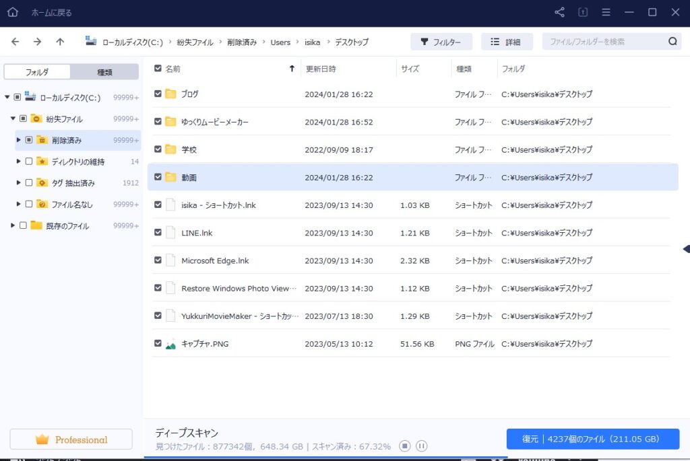
Task: Open the 詳細 view mode dropdown
Action: [507, 42]
